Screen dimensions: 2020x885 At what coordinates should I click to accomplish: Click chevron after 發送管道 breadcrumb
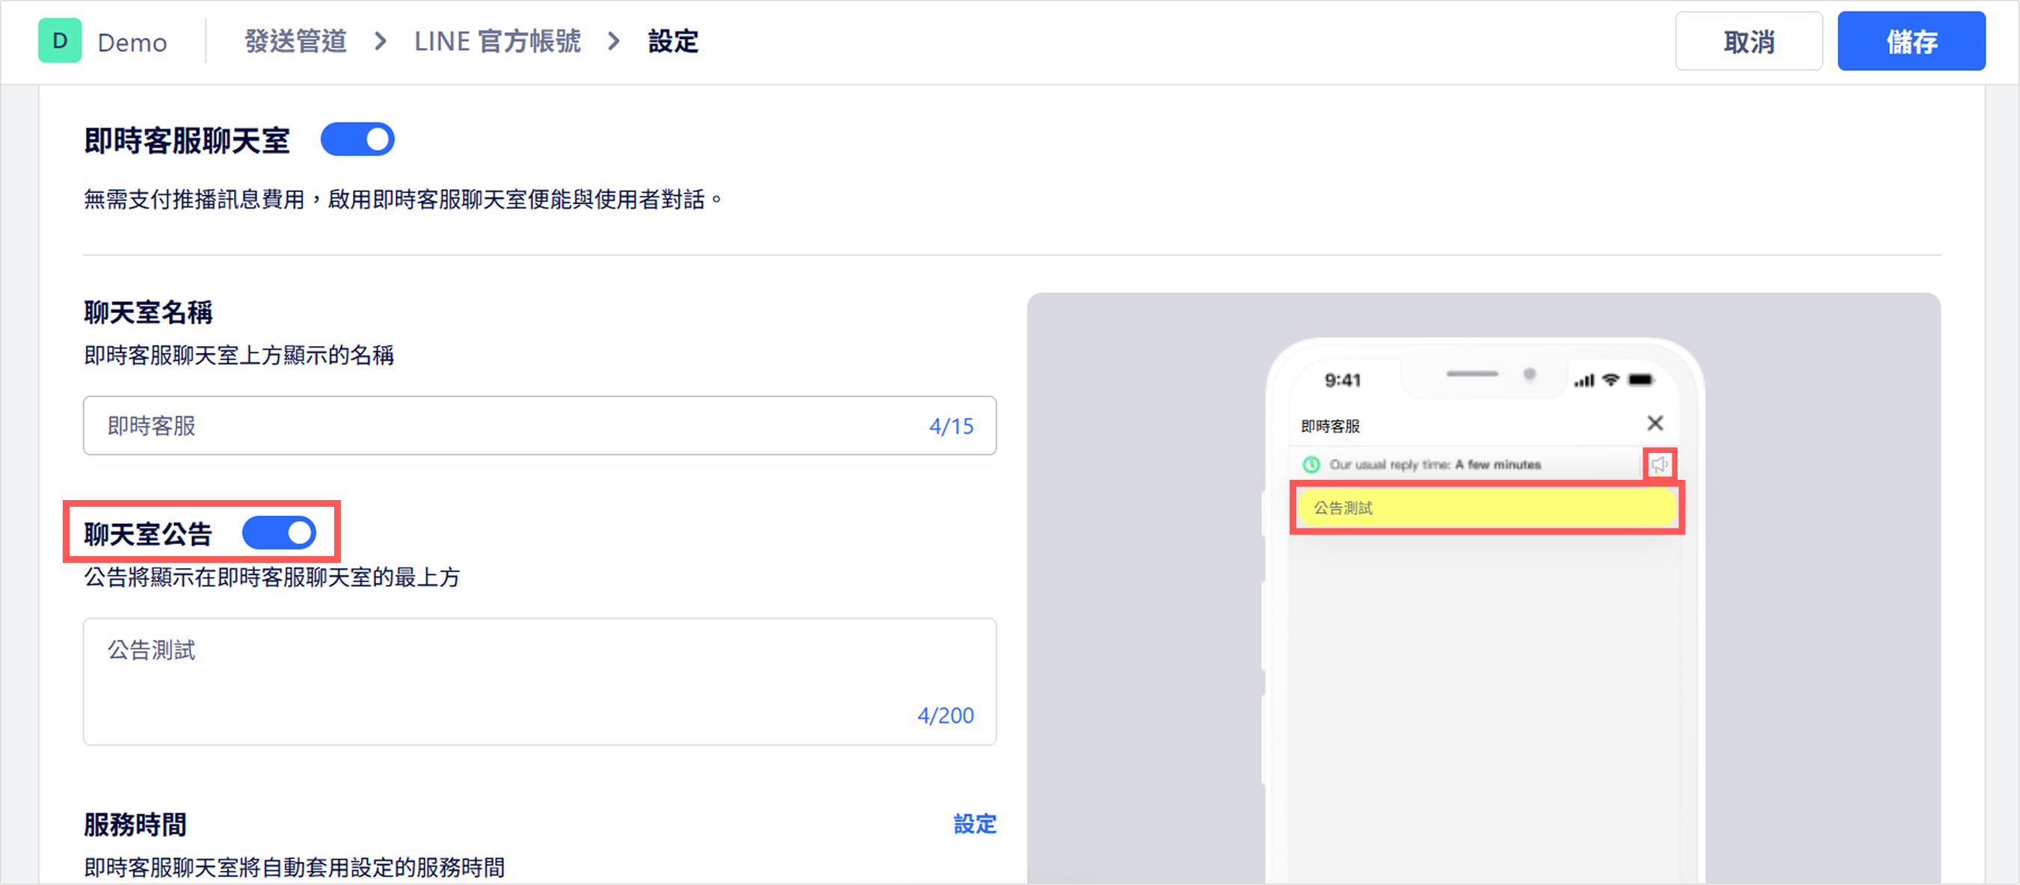pos(381,42)
